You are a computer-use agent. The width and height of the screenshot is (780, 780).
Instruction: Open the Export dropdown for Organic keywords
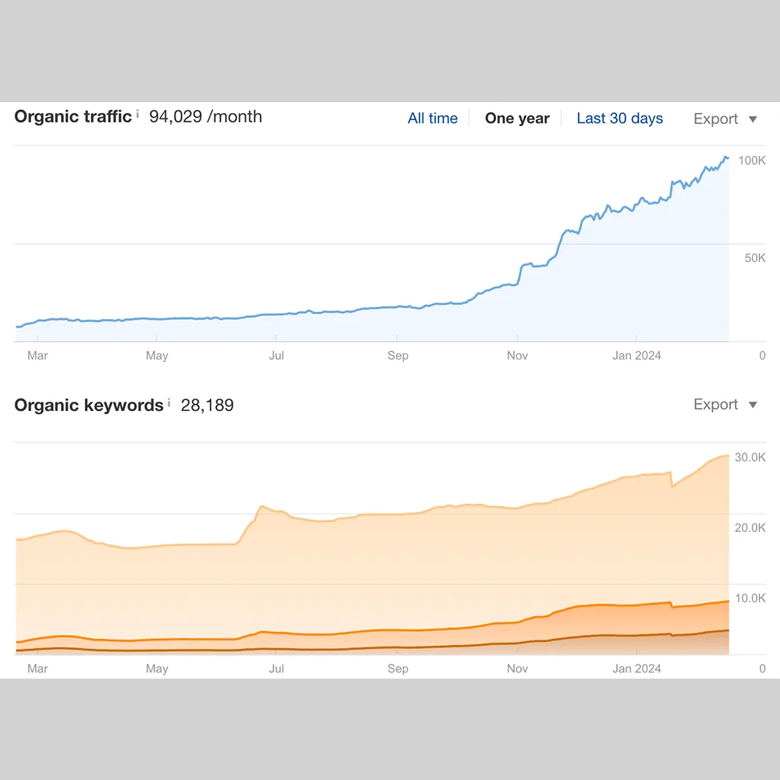(x=725, y=405)
